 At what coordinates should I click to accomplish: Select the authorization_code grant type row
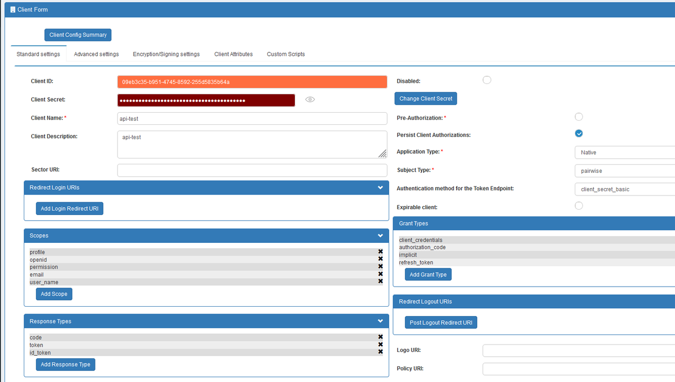pos(537,247)
